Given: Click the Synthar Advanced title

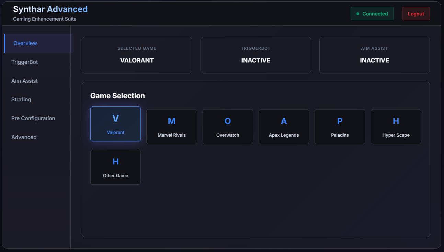Looking at the screenshot, I should coord(50,9).
